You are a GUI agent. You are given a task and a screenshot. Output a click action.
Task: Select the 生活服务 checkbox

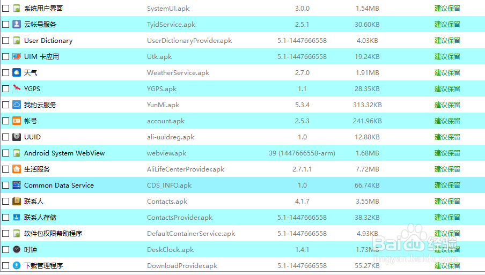pyautogui.click(x=5, y=169)
